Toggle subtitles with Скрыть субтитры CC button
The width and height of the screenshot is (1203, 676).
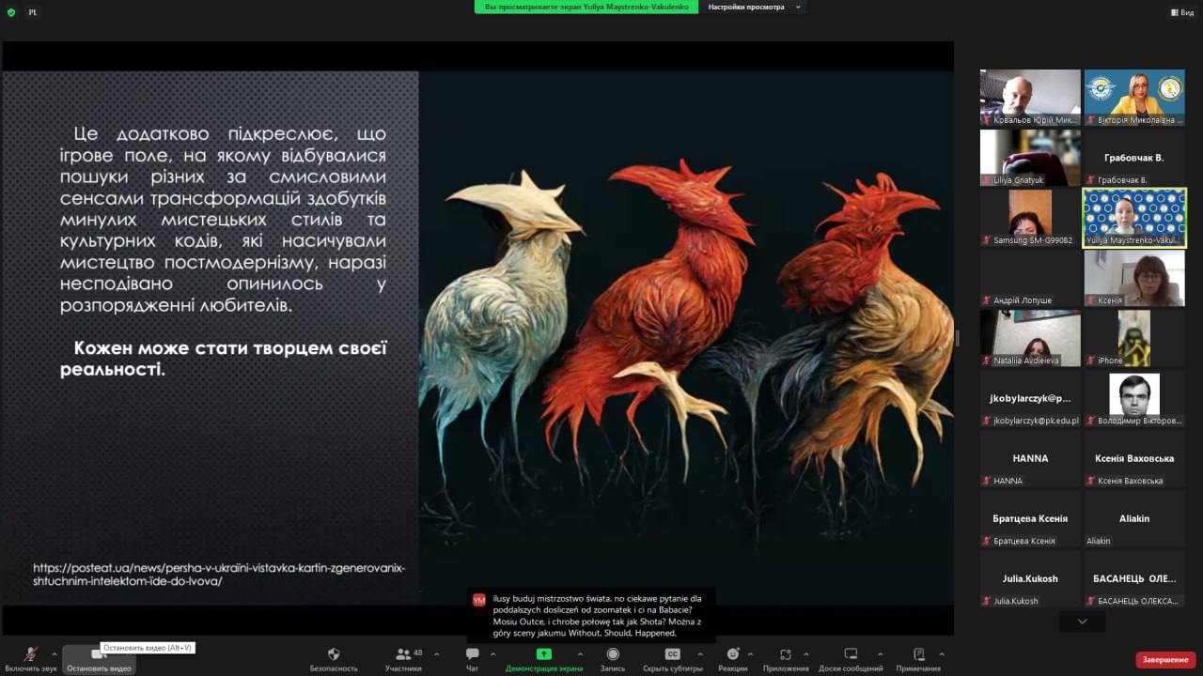pyautogui.click(x=672, y=654)
